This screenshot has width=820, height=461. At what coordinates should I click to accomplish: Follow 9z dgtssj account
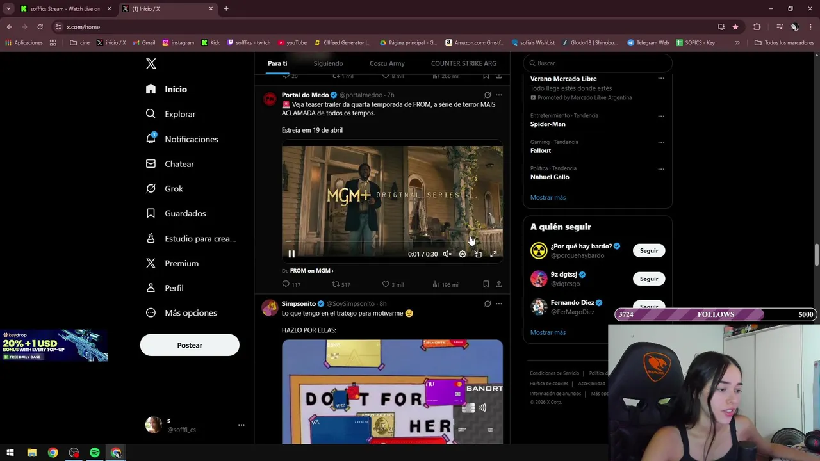(649, 279)
